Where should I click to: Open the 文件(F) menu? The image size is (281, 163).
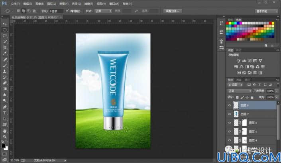pos(15,4)
